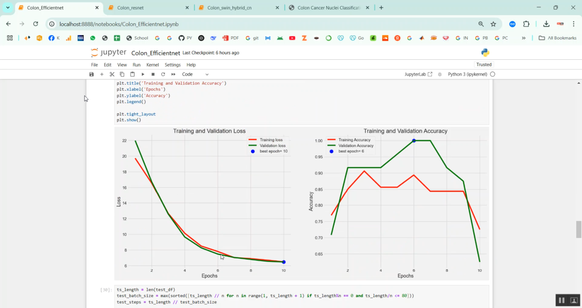The image size is (582, 308).
Task: Restart the kernel using the circular arrow icon
Action: click(163, 74)
